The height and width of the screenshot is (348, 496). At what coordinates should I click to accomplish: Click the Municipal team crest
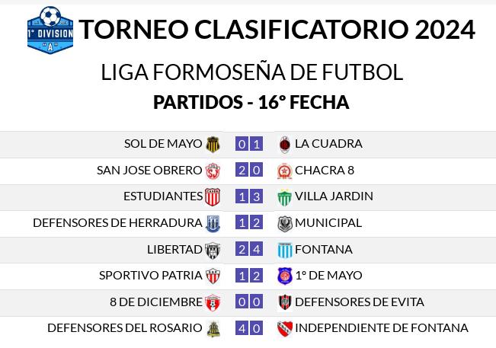click(x=285, y=224)
